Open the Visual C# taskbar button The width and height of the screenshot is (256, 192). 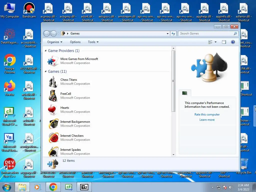pos(68,187)
